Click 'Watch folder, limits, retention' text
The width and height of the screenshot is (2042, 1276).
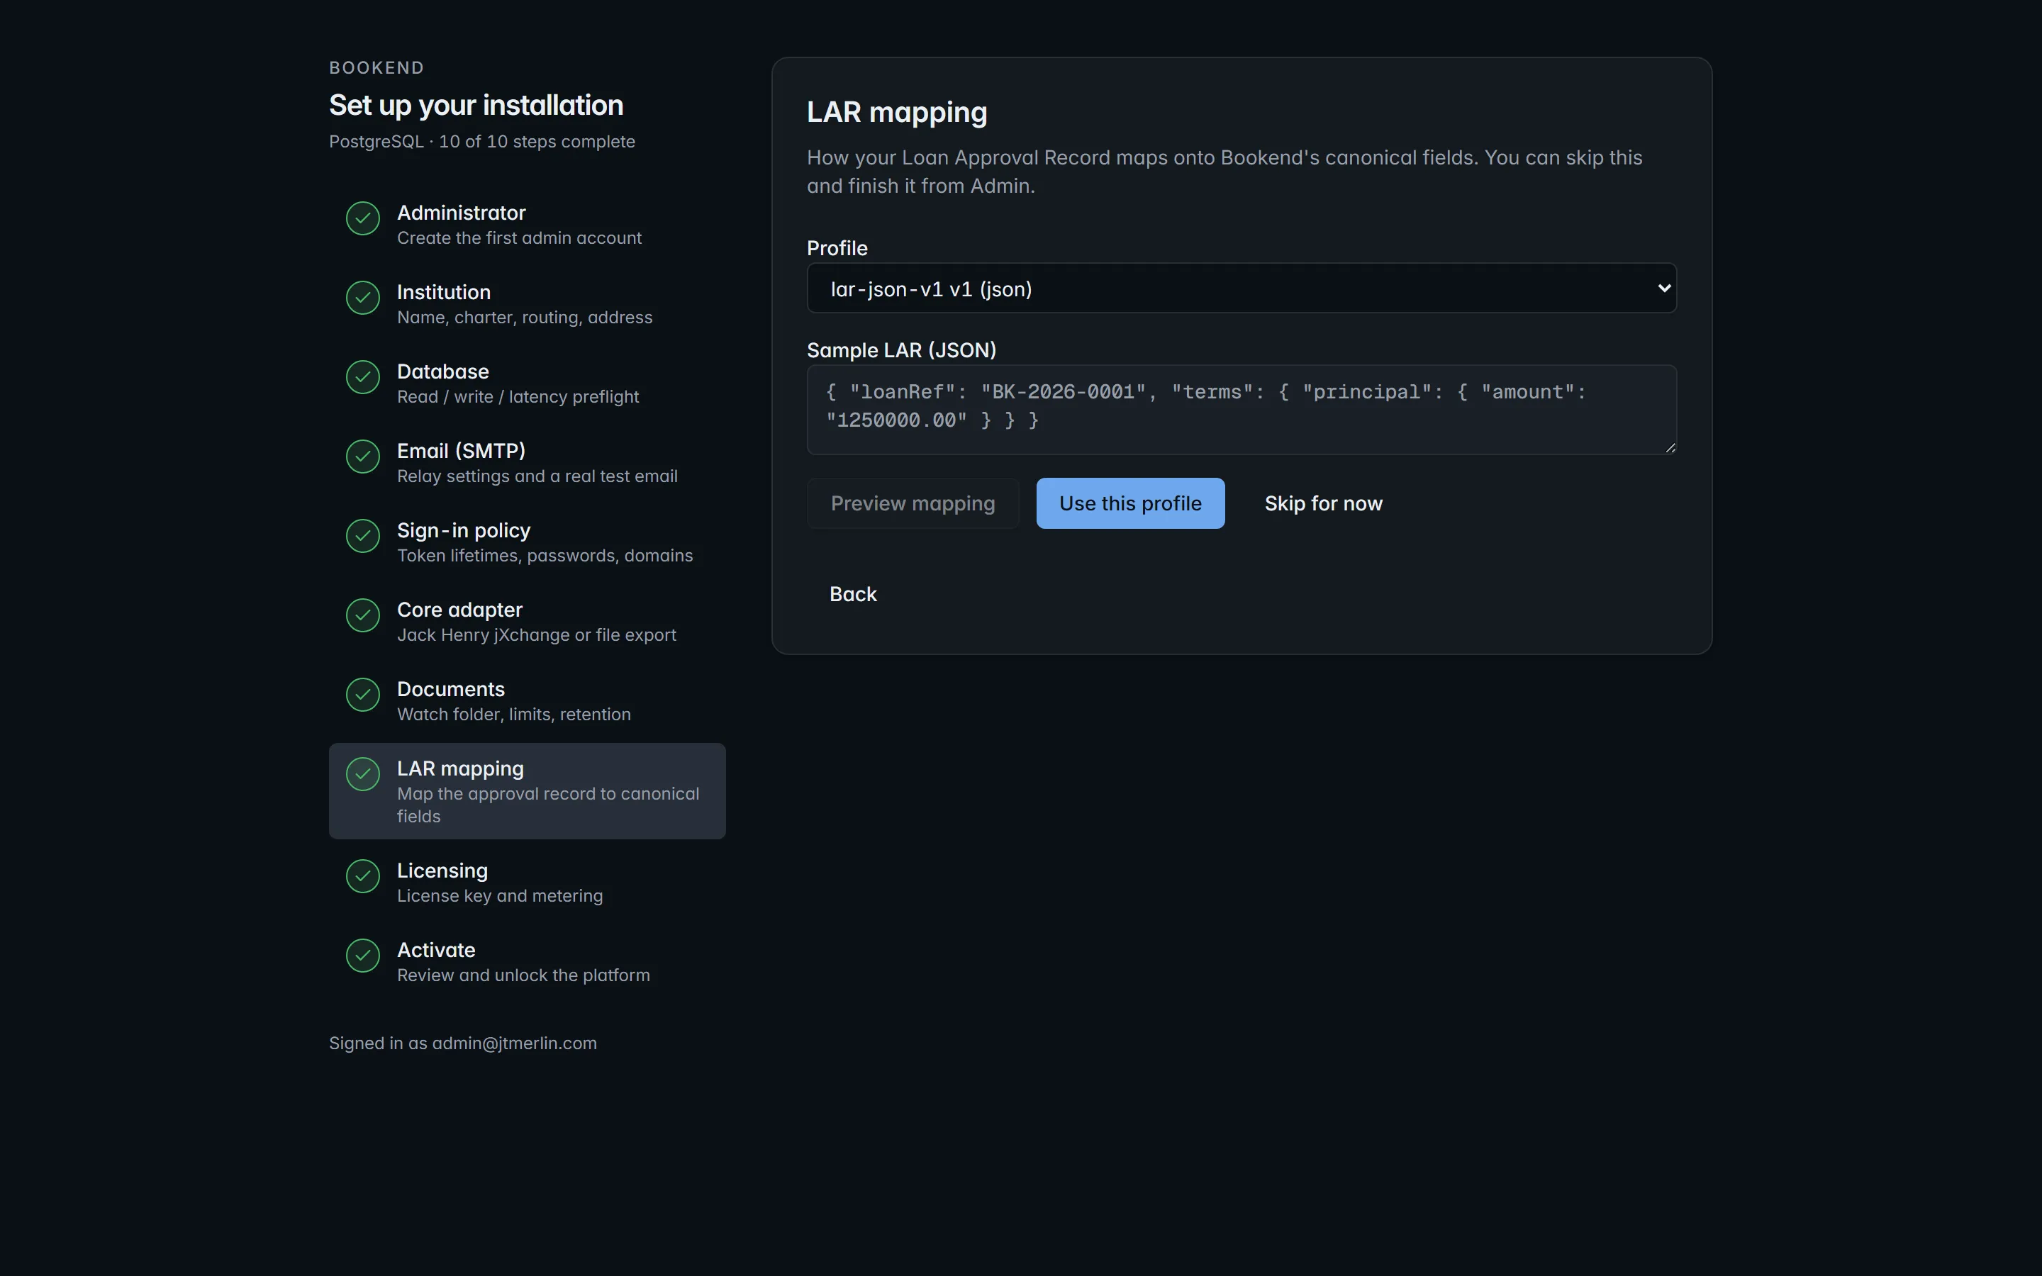pyautogui.click(x=514, y=715)
